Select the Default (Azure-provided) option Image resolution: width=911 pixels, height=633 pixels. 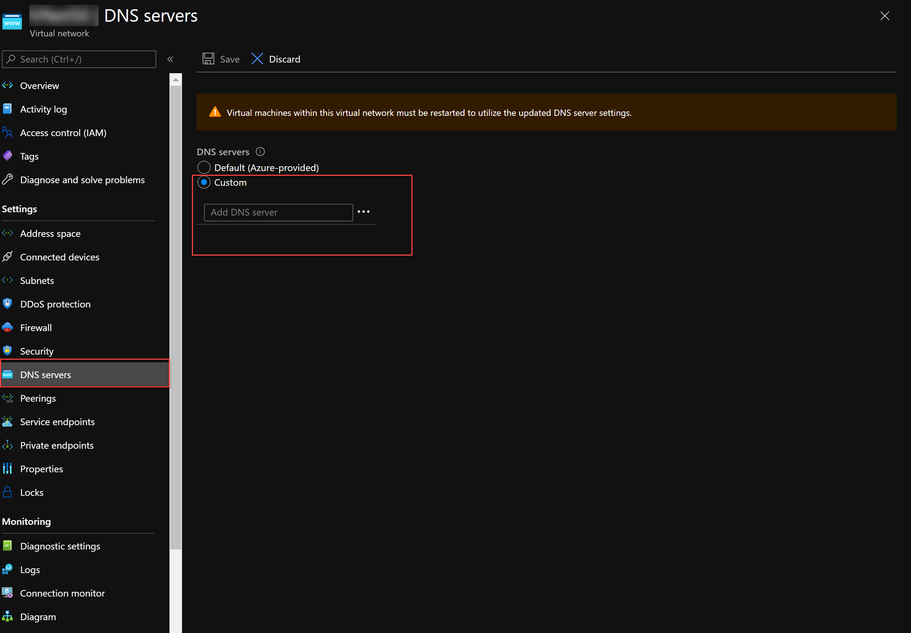point(204,167)
